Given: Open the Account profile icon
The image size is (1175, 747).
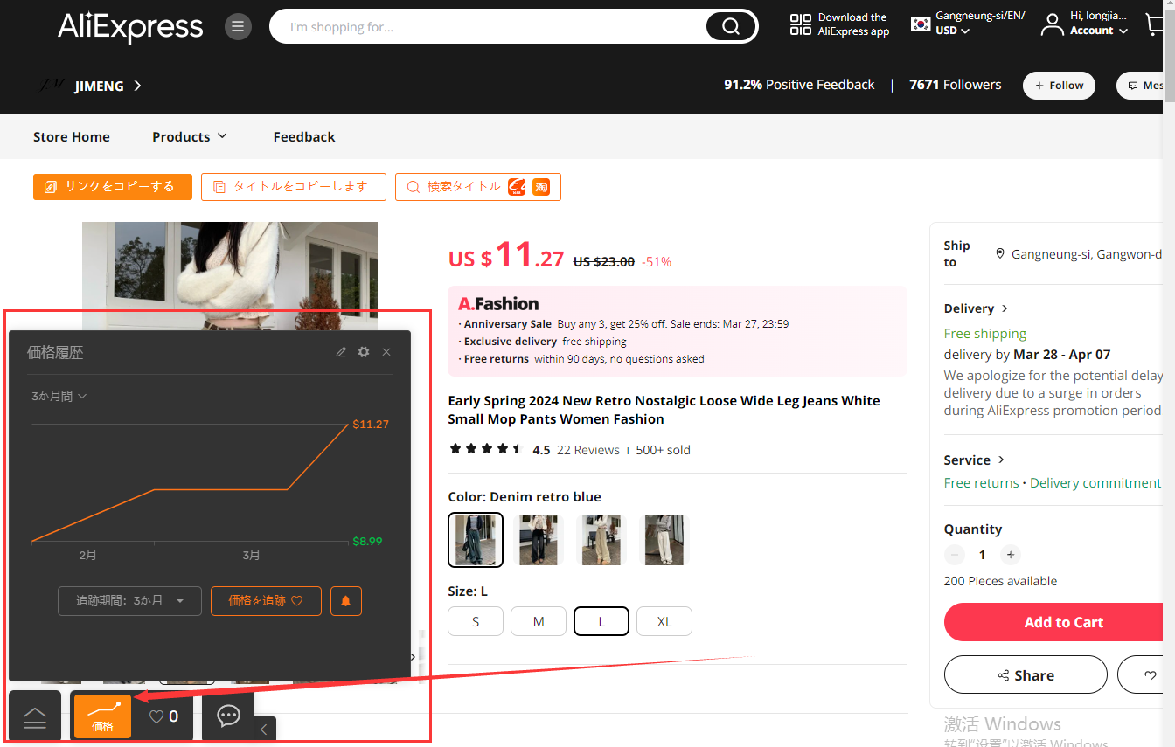Looking at the screenshot, I should [x=1052, y=24].
